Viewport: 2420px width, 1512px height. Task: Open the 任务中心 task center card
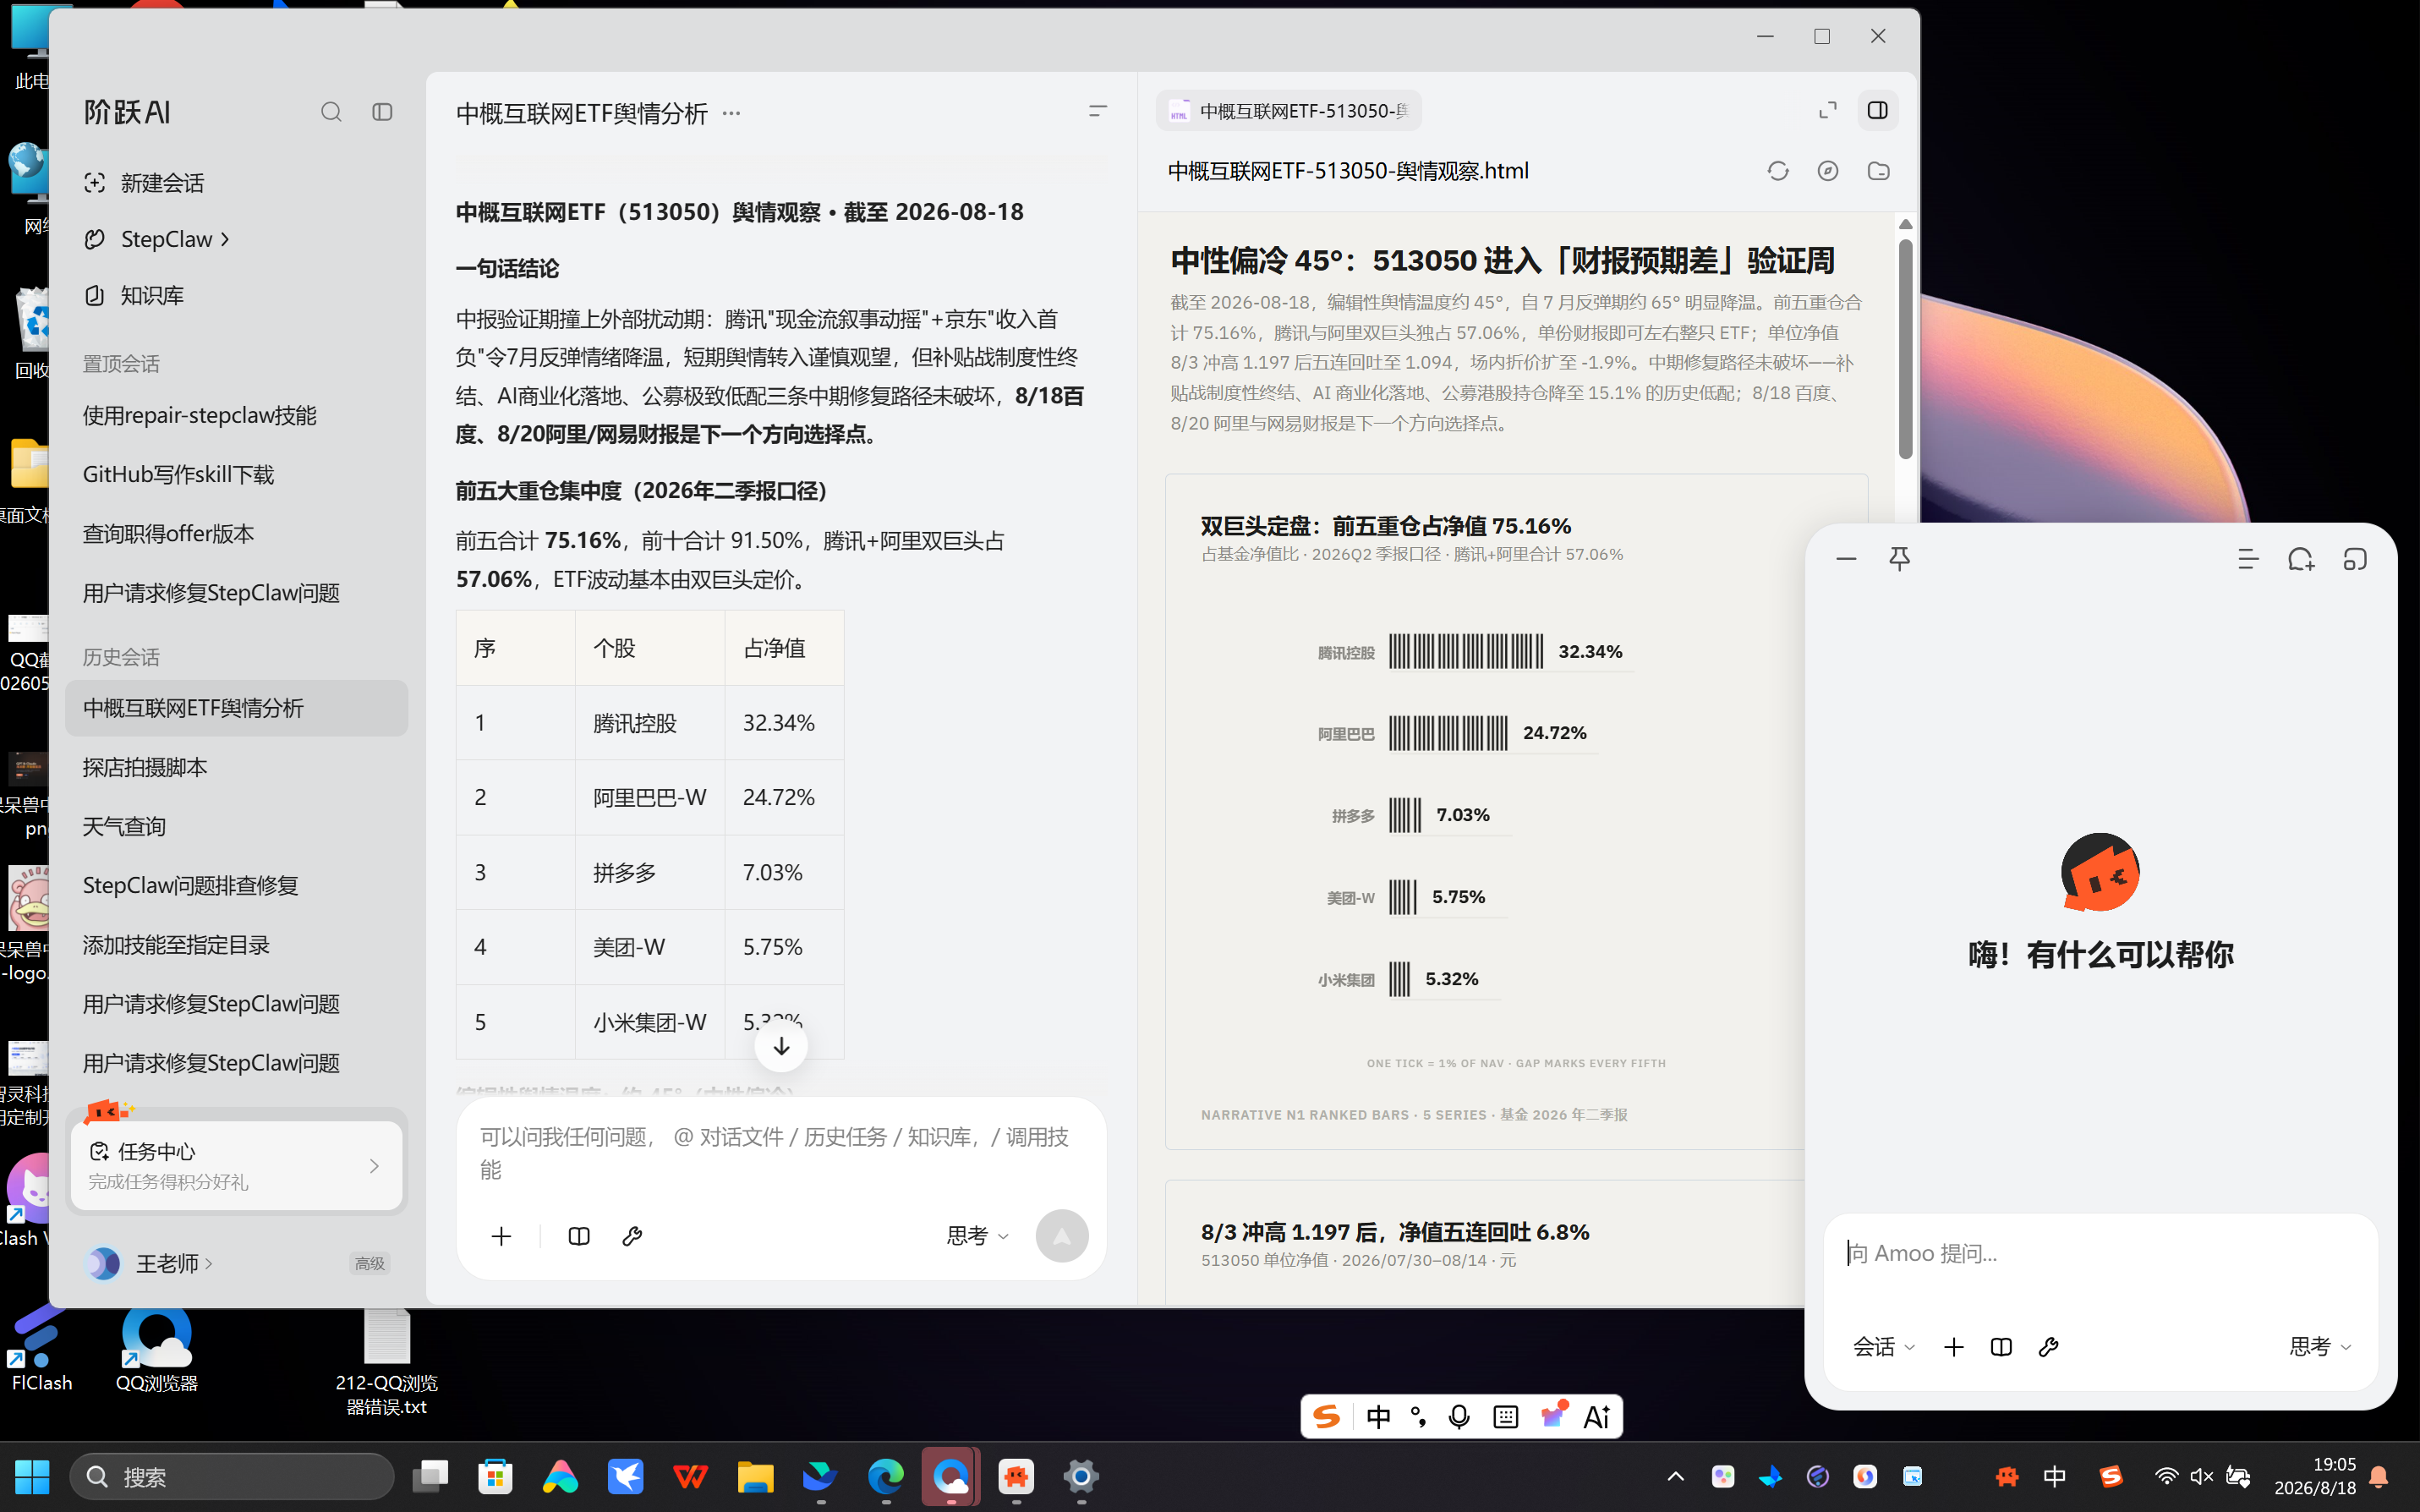236,1165
